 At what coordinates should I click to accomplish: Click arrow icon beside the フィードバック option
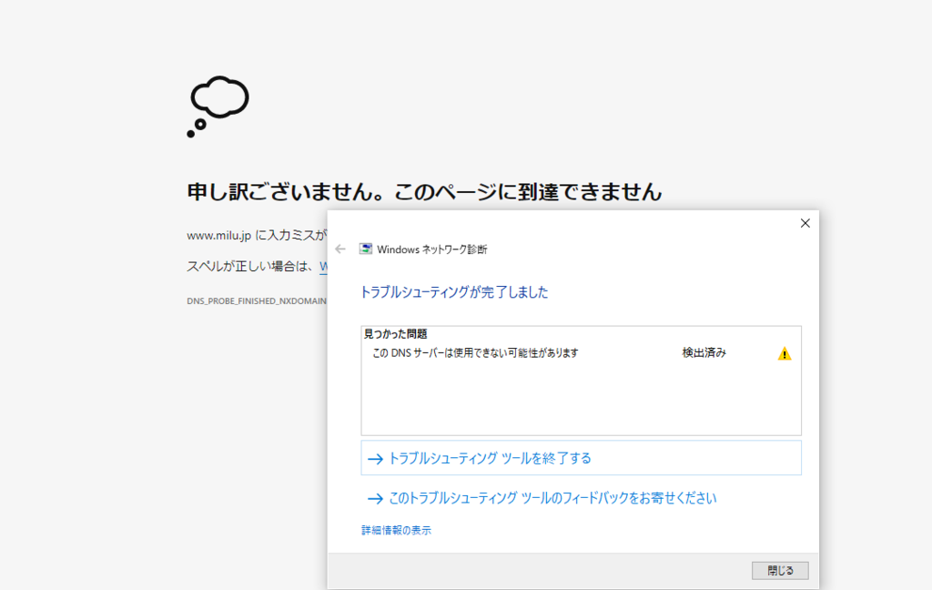pyautogui.click(x=375, y=498)
